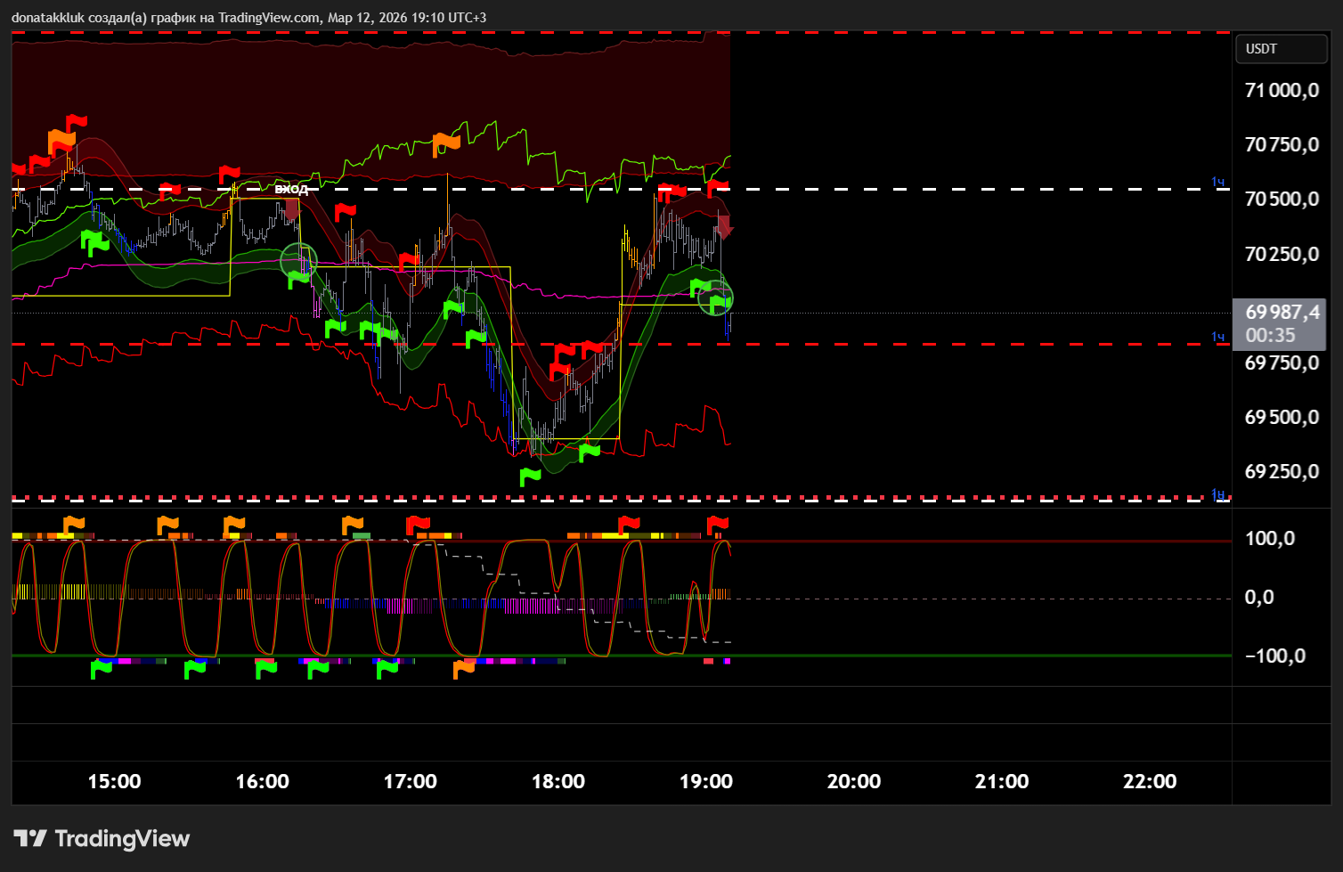Select the orange flag at the oscillator bottom
The width and height of the screenshot is (1343, 872).
pos(464,669)
